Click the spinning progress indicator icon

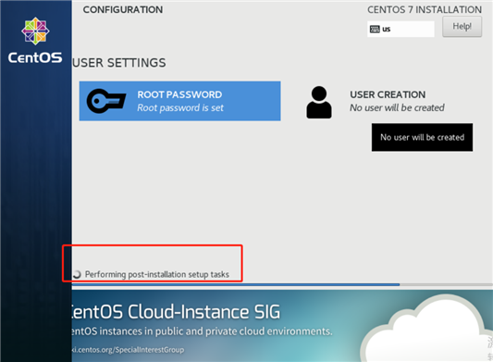[77, 274]
